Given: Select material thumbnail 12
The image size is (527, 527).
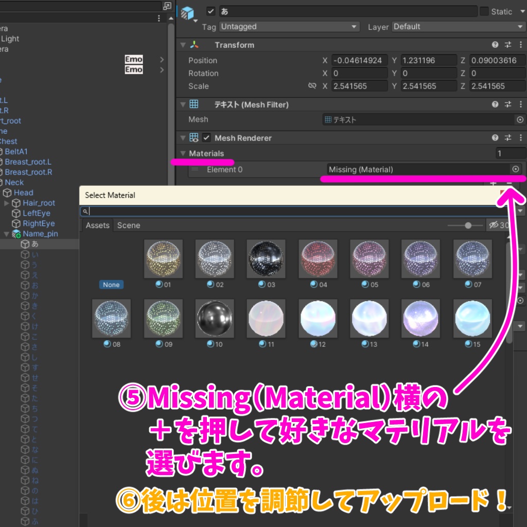Looking at the screenshot, I should (x=318, y=318).
